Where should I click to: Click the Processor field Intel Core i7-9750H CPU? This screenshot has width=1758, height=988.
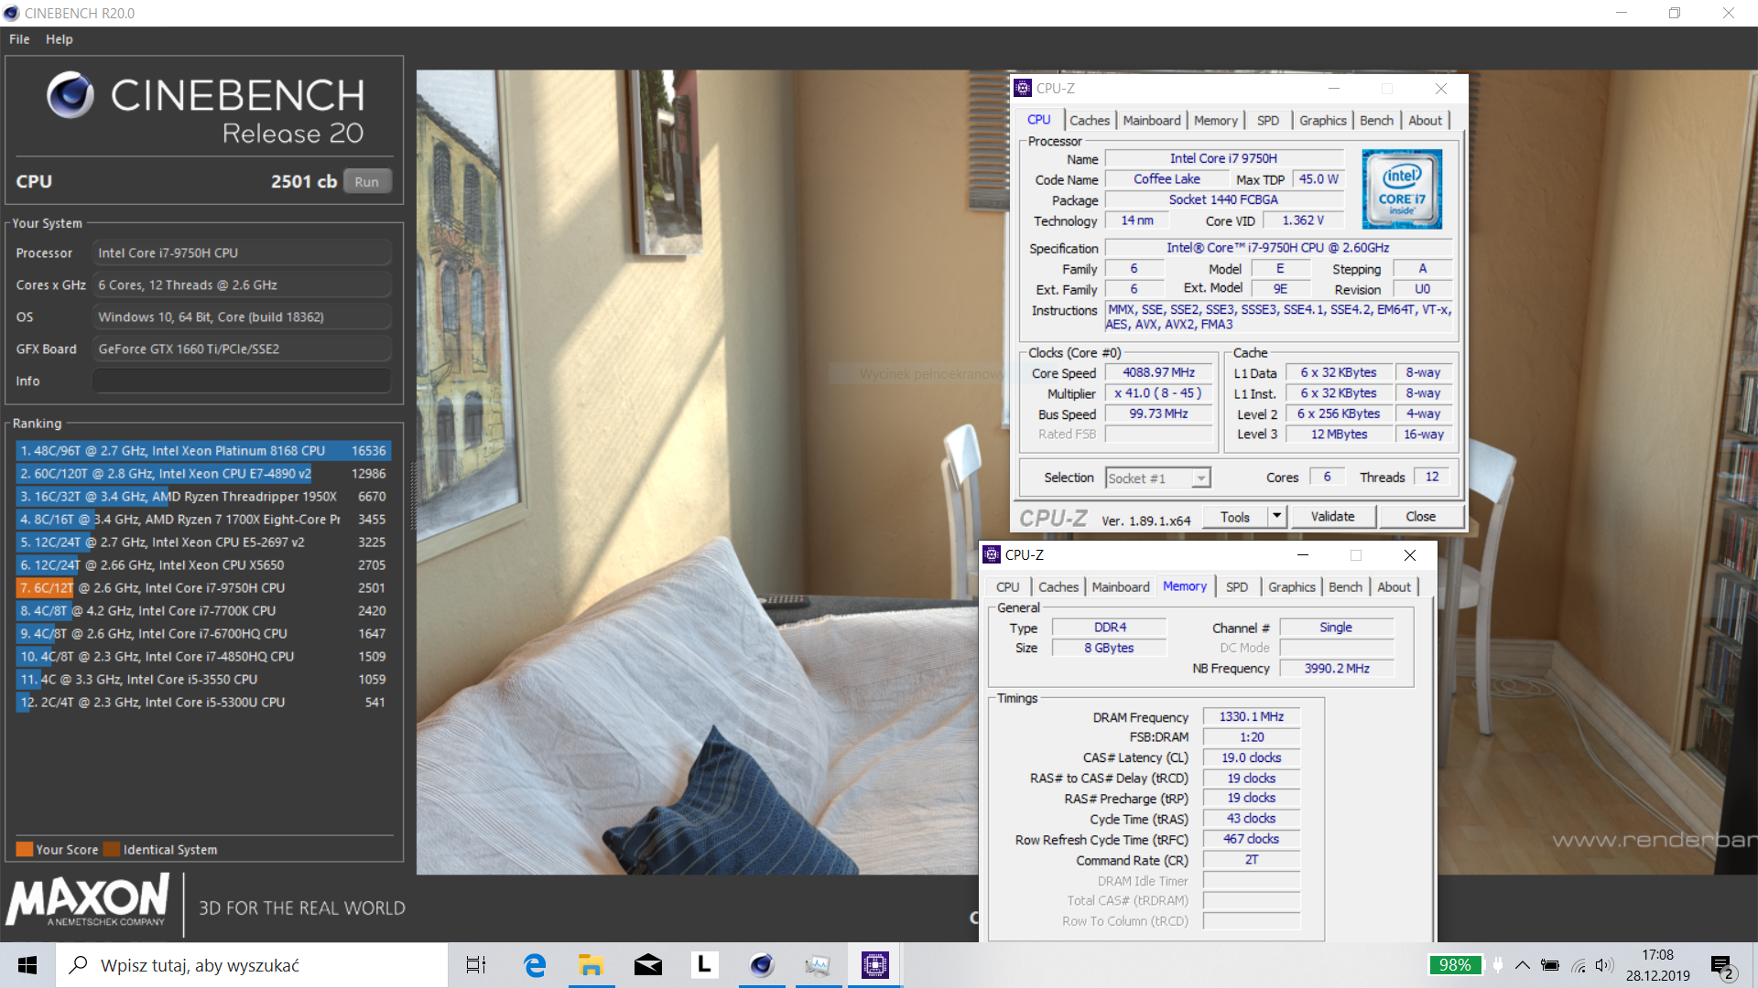click(242, 253)
